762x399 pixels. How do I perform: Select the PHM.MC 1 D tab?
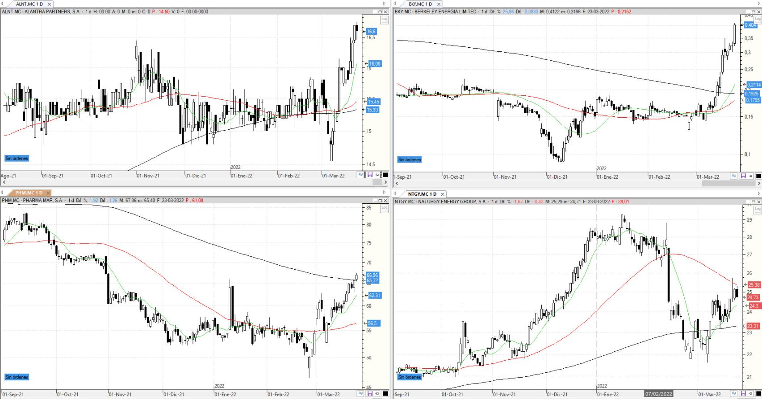point(29,193)
